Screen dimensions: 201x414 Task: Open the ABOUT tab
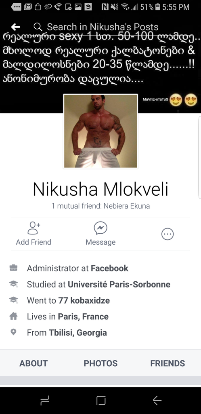click(x=33, y=363)
